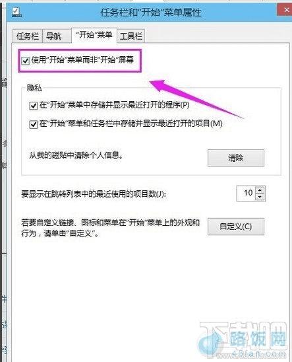Viewport: 292px width, 362px height.
Task: Click the taskbar properties title bar icon
Action: 16,13
